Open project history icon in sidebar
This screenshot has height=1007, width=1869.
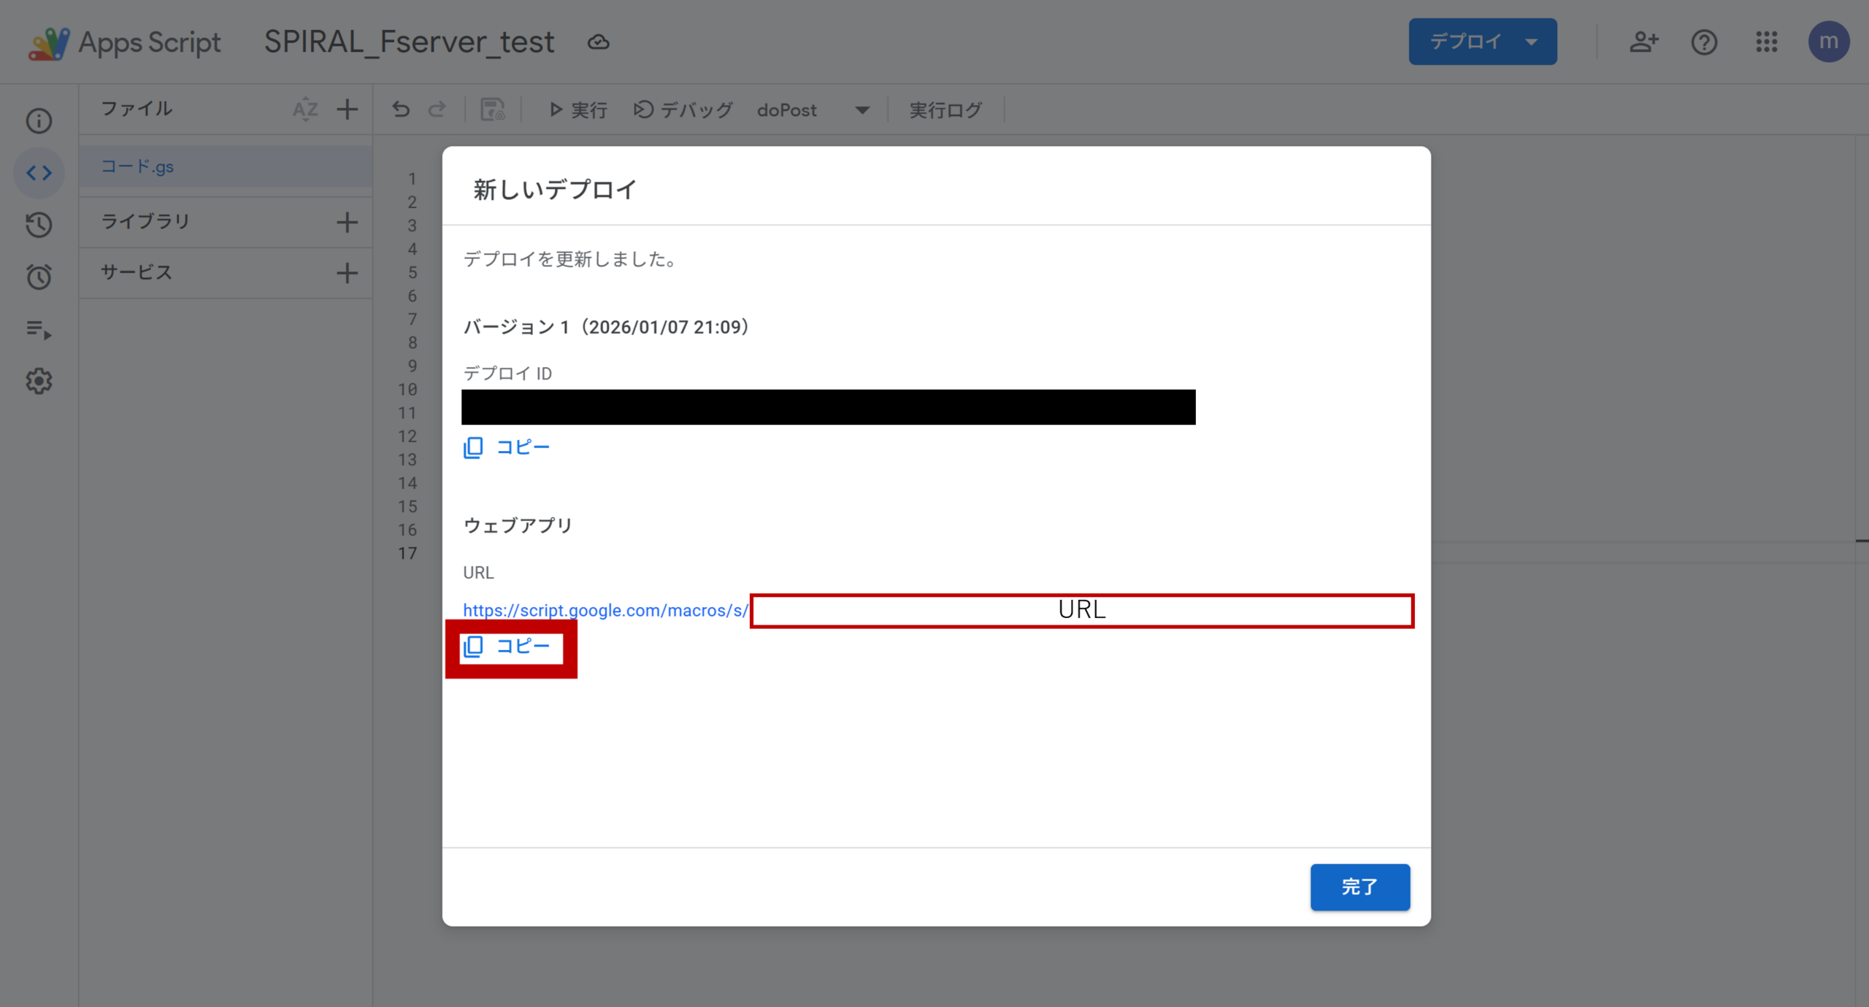click(x=39, y=225)
